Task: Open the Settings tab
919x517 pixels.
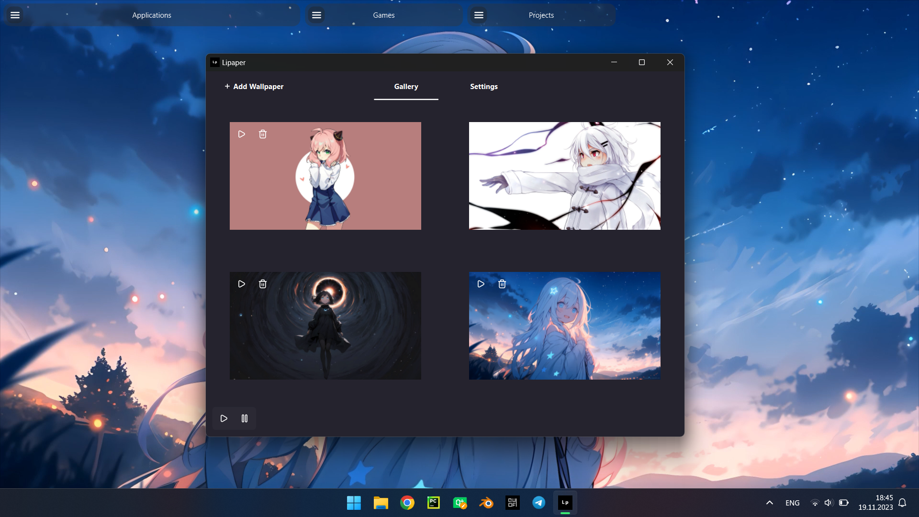Action: pyautogui.click(x=483, y=87)
